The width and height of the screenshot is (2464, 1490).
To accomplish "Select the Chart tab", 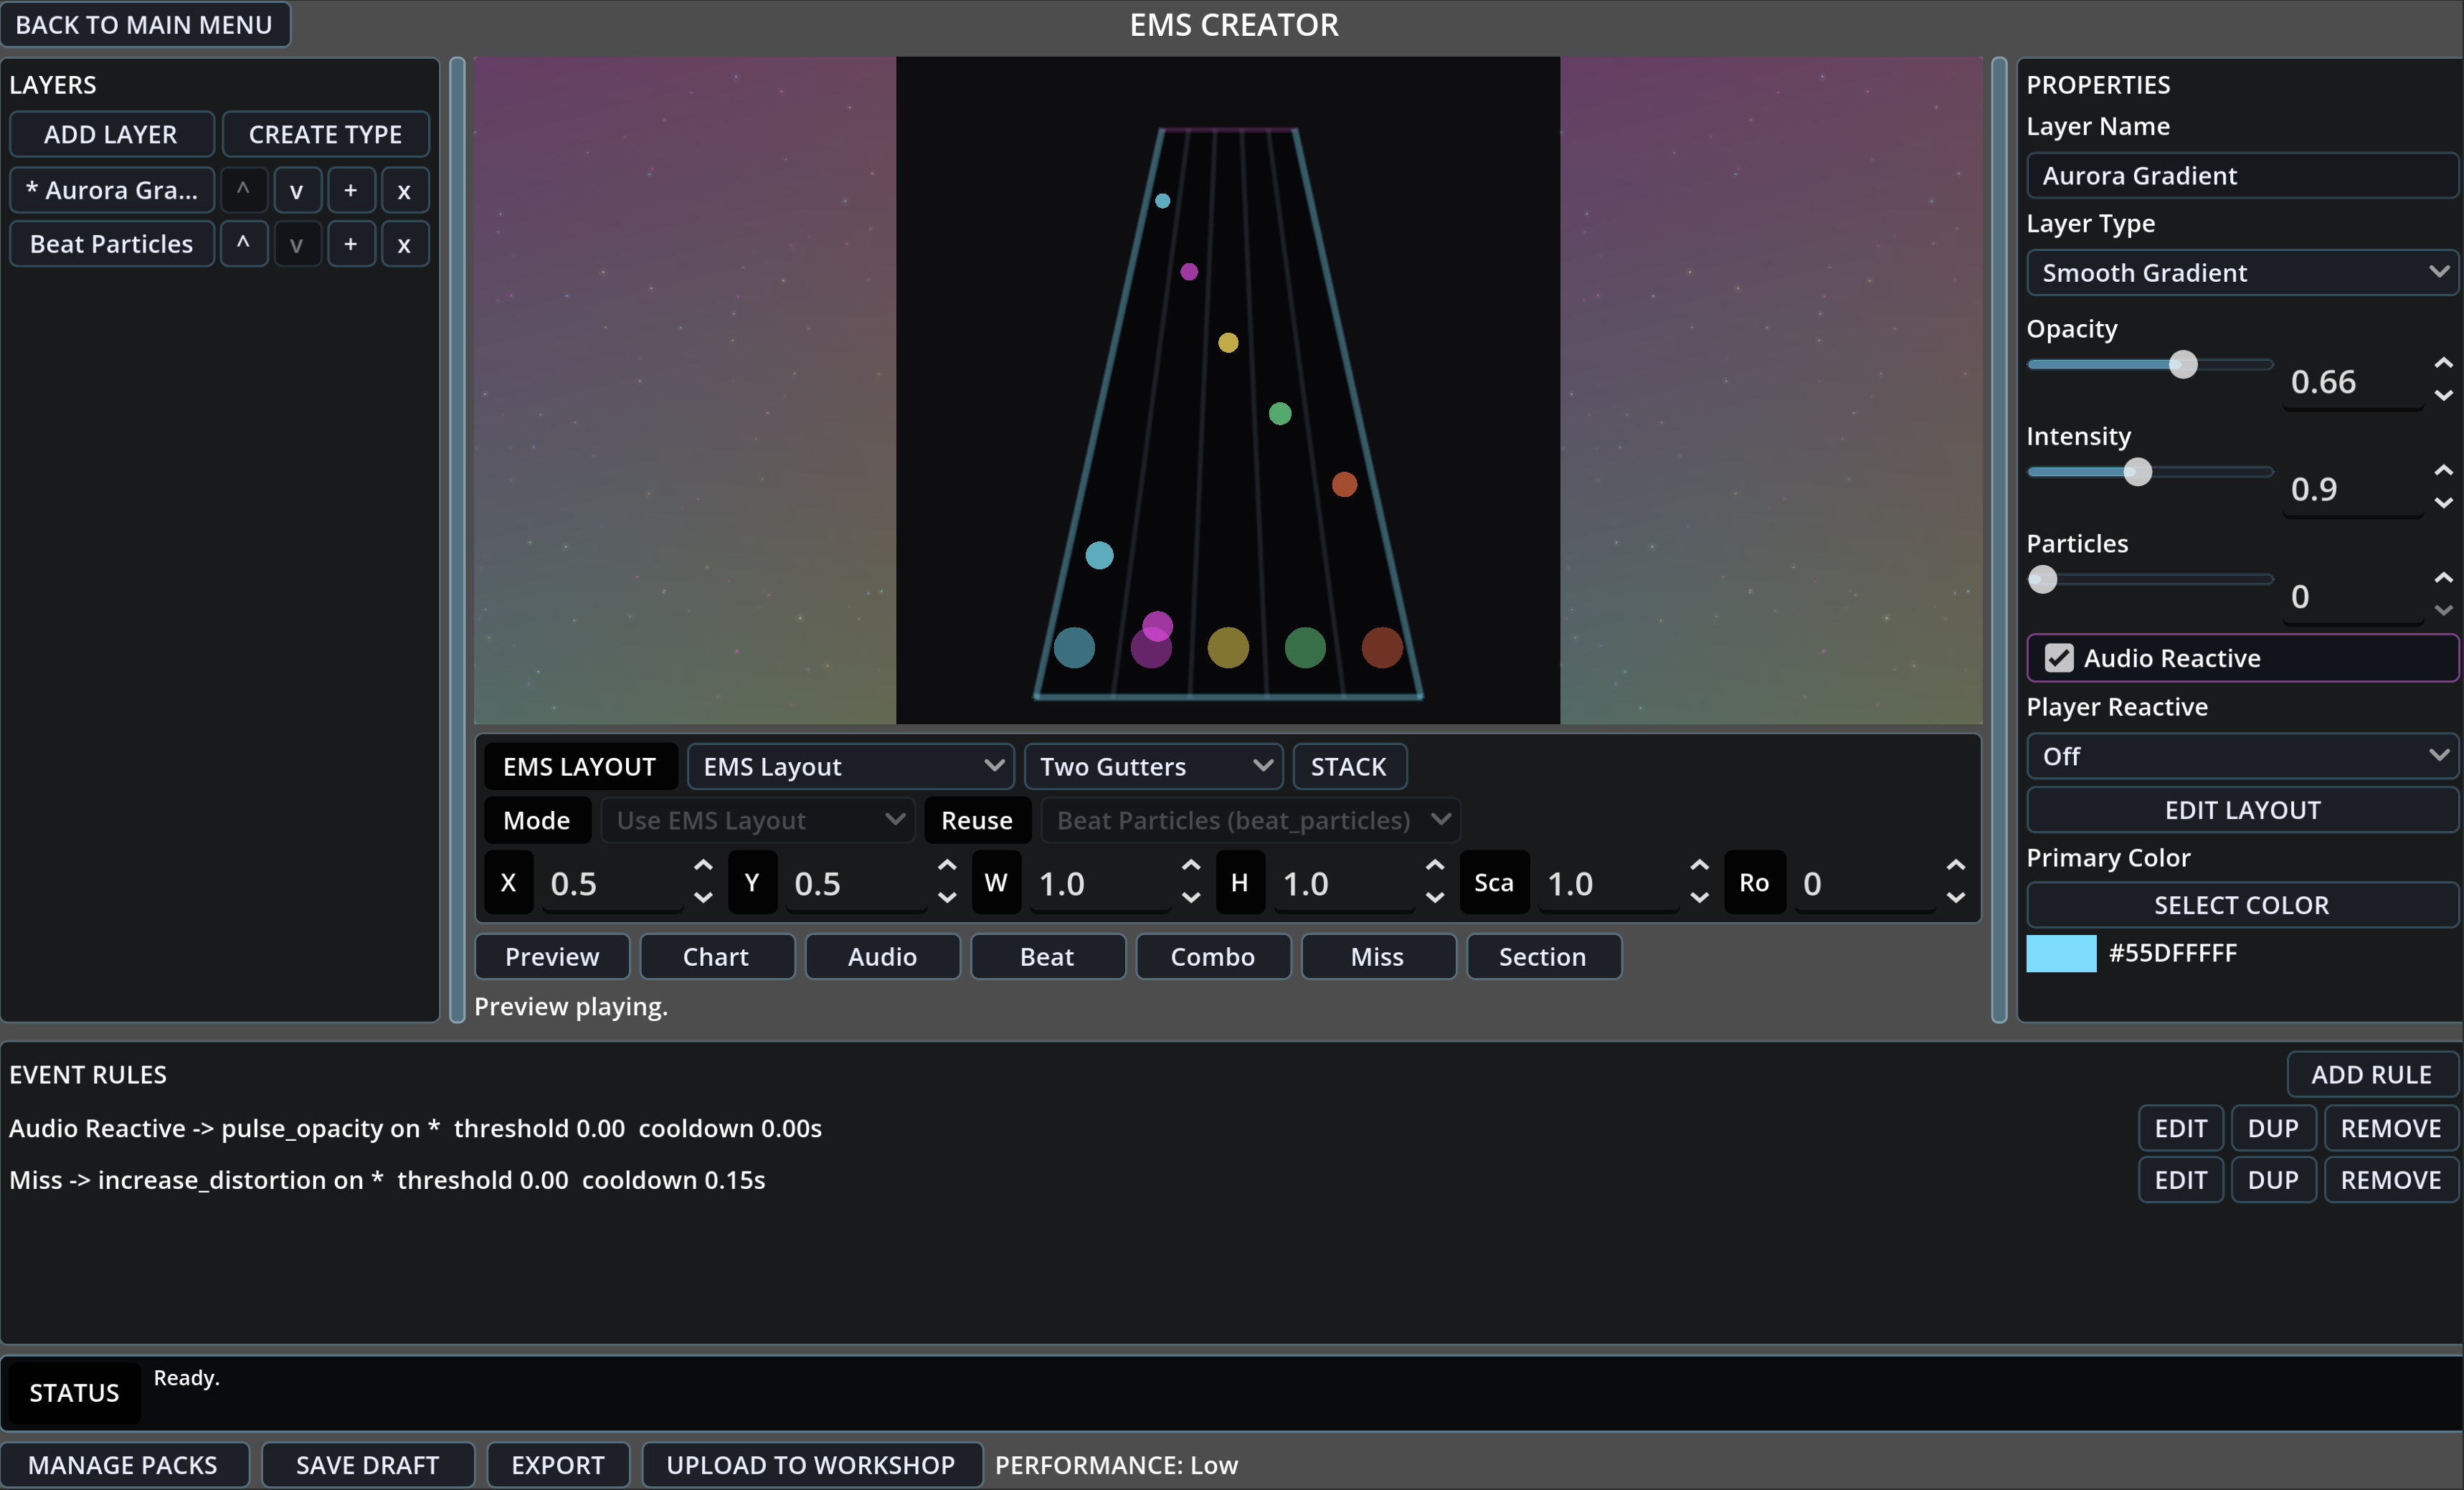I will (716, 957).
